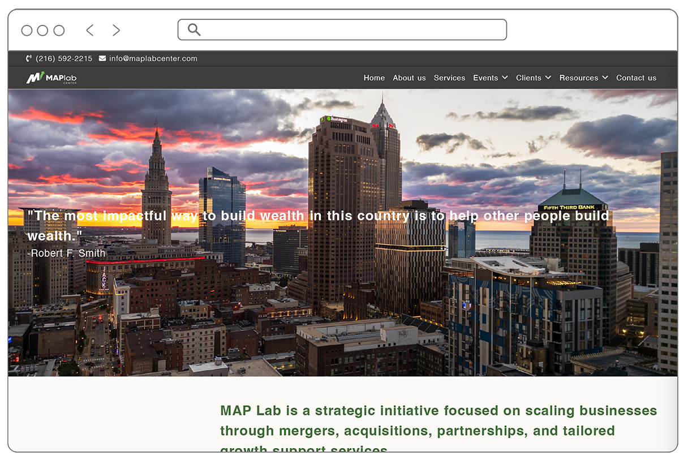Click the second browser window circle button

tap(42, 31)
